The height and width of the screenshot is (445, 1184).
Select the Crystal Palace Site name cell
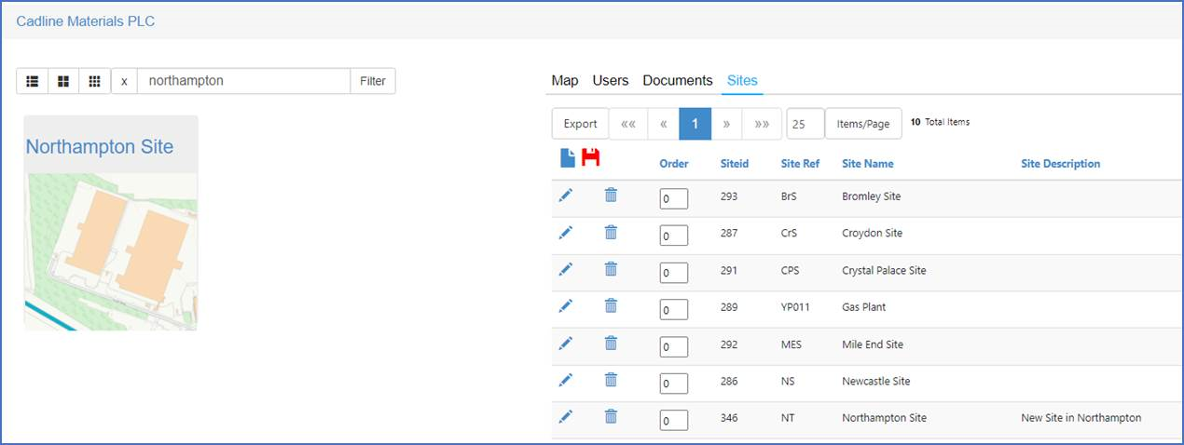point(884,271)
